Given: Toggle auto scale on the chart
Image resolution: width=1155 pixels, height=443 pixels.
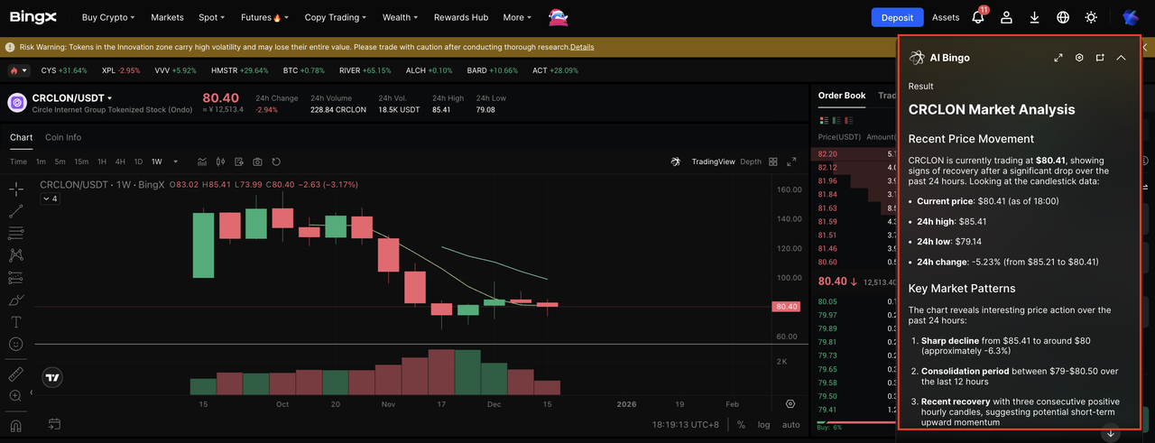Looking at the screenshot, I should 790,425.
